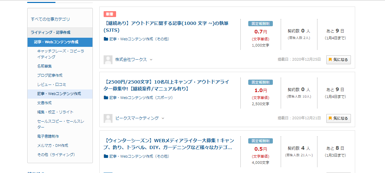385x173 pixels.
Task: Open すべての仕事カテゴリ in sidebar
Action: [x=50, y=19]
